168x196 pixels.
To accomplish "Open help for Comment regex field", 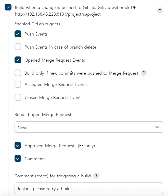I will click(x=96, y=176).
